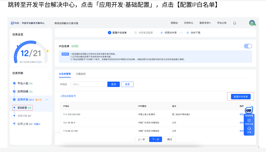Select 基础配置 in the task list
The width and height of the screenshot is (266, 152).
[23, 108]
